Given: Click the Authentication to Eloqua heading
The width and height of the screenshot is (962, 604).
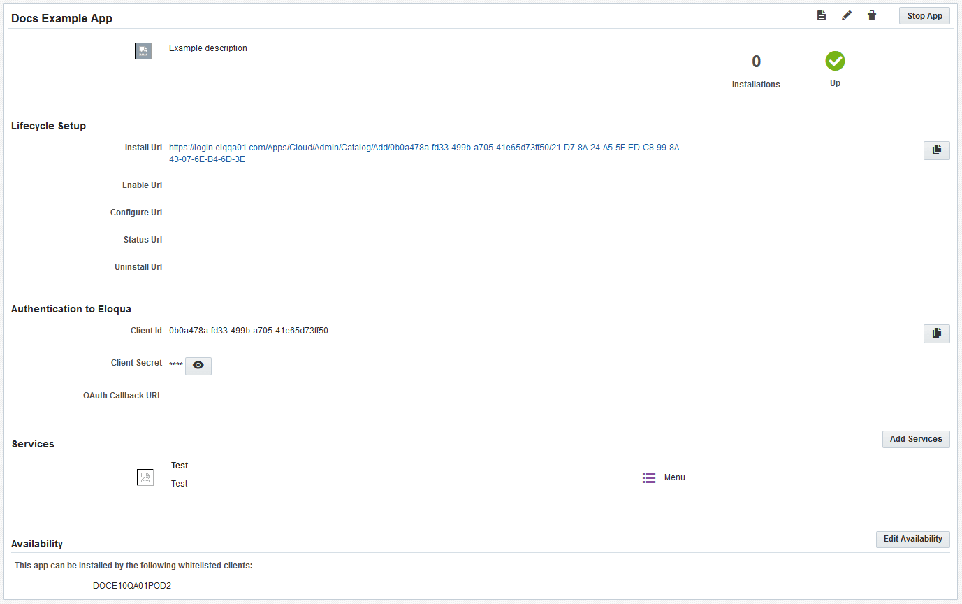Looking at the screenshot, I should (71, 308).
